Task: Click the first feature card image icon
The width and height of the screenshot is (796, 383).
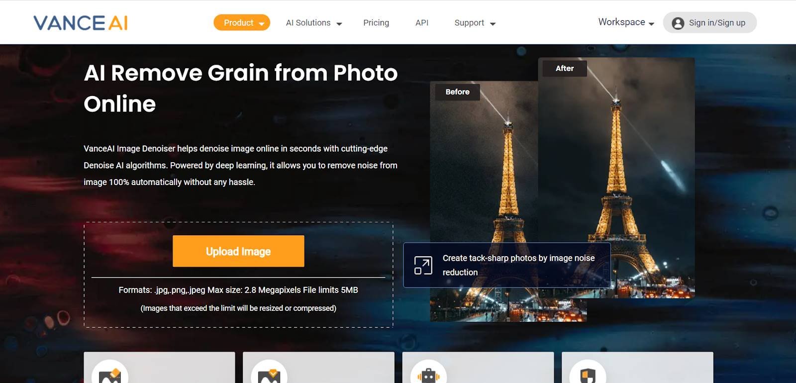Action: click(x=110, y=372)
